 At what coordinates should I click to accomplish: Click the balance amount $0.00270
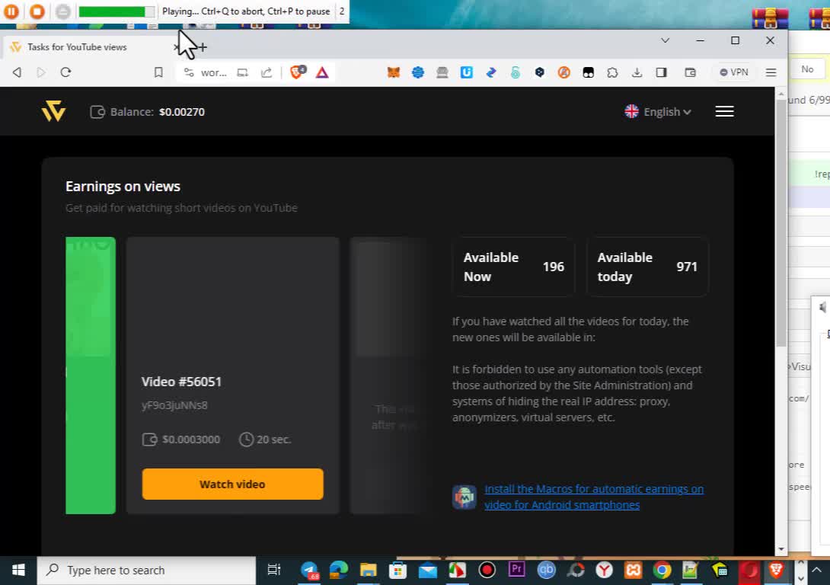tap(181, 112)
